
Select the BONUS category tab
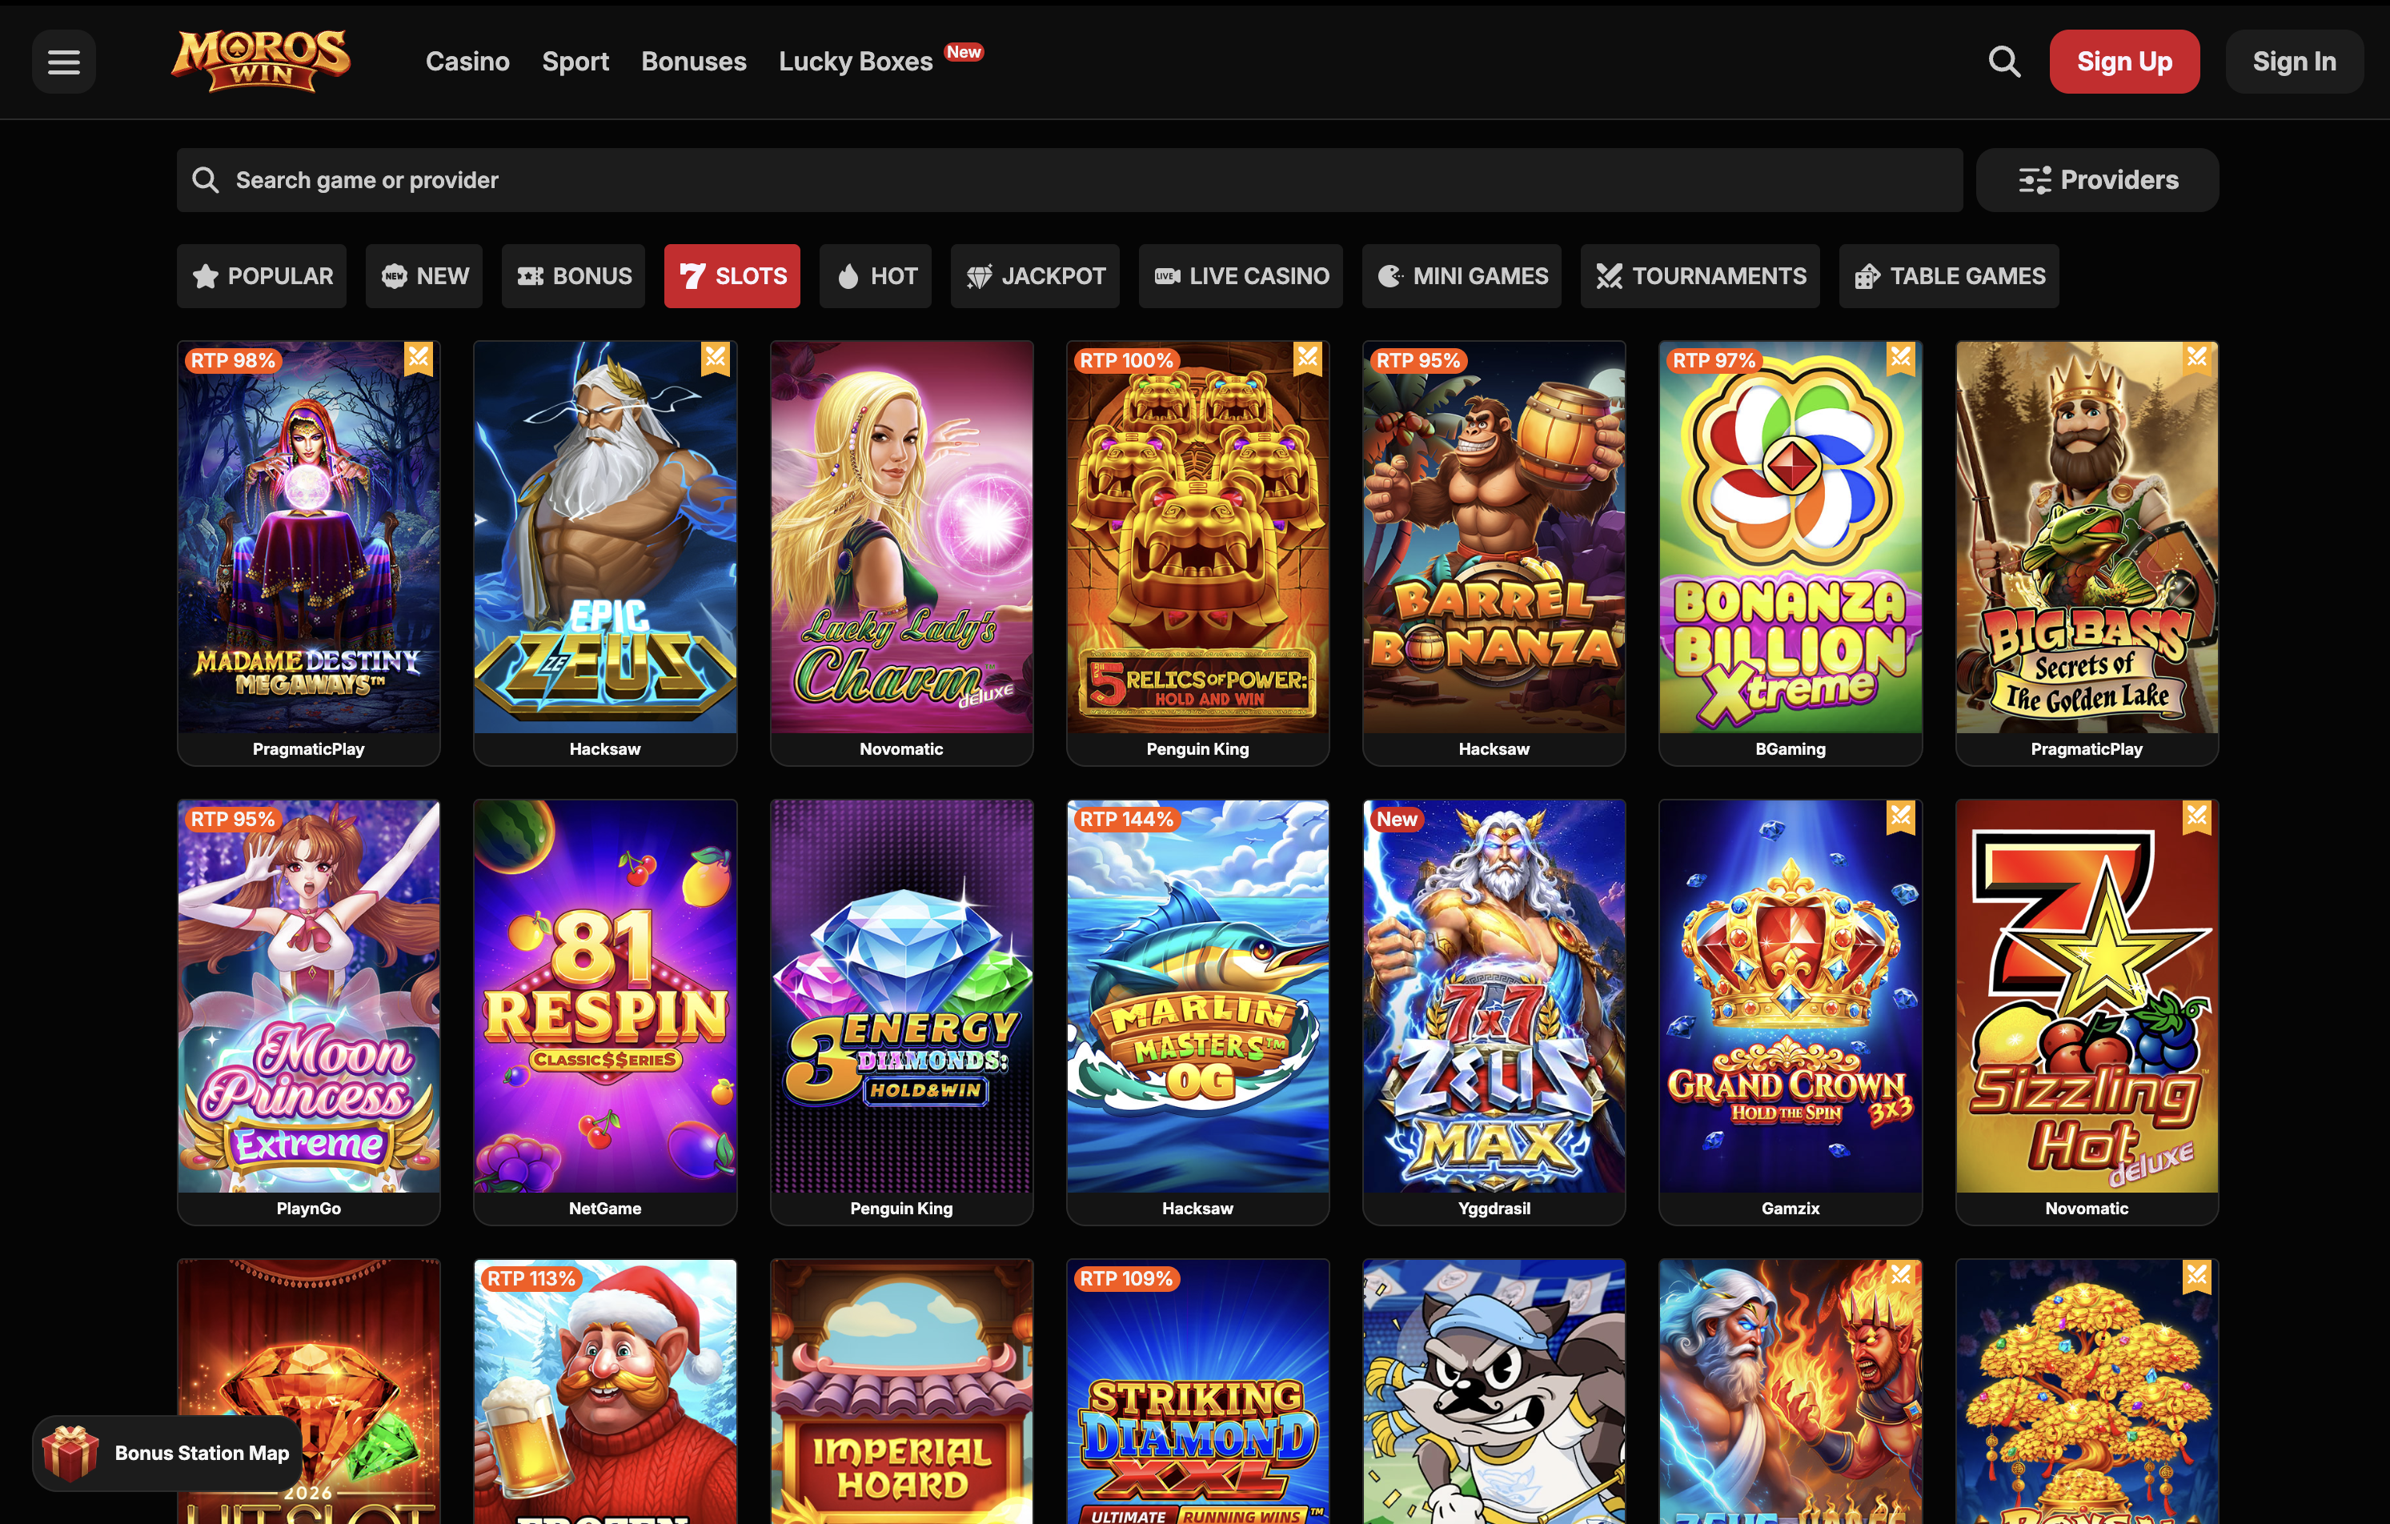pos(574,276)
